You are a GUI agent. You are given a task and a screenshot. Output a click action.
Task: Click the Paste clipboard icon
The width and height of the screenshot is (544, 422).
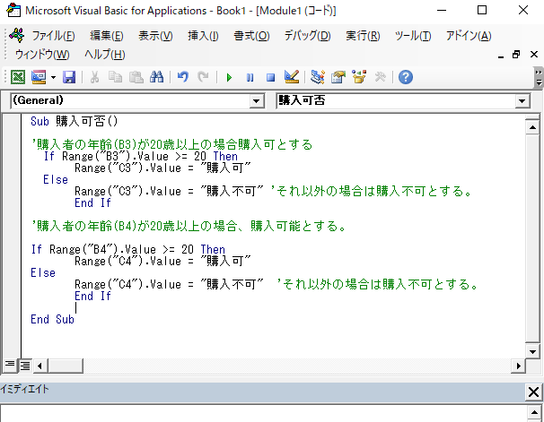[x=136, y=77]
